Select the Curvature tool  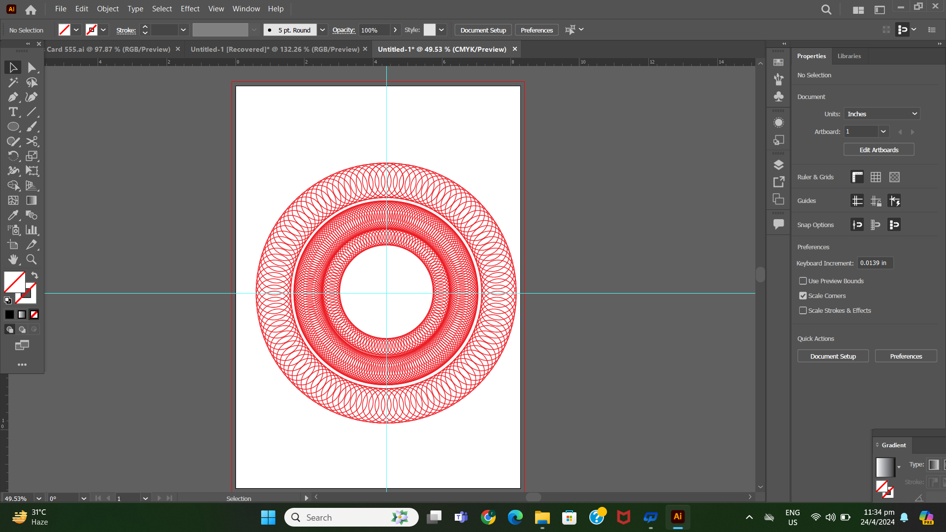(32, 97)
